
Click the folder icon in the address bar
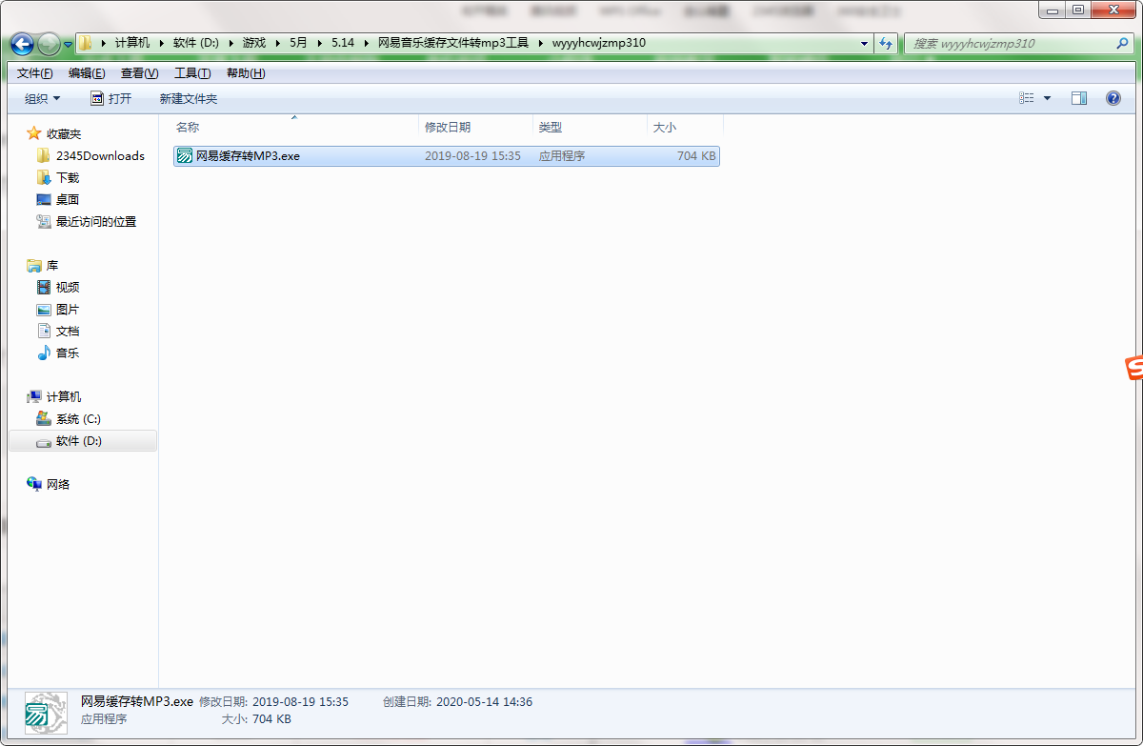[85, 43]
